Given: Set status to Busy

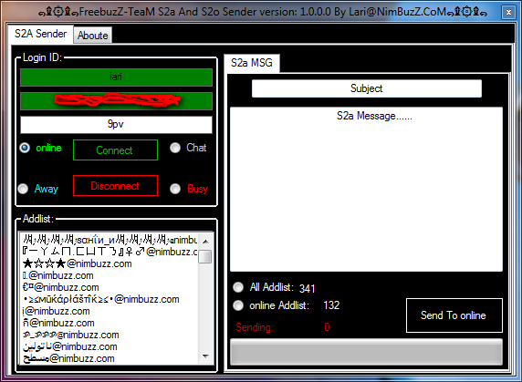Looking at the screenshot, I should point(175,189).
